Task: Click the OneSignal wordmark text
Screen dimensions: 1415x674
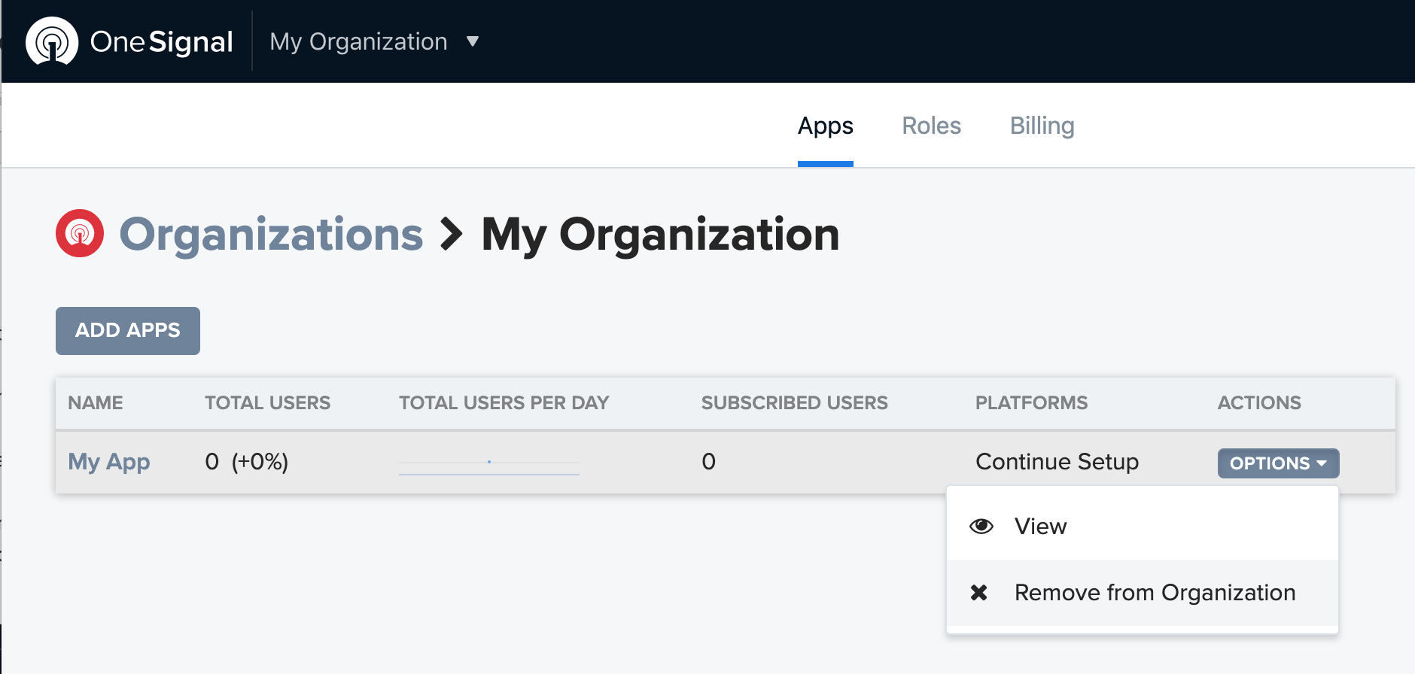Action: click(x=162, y=42)
